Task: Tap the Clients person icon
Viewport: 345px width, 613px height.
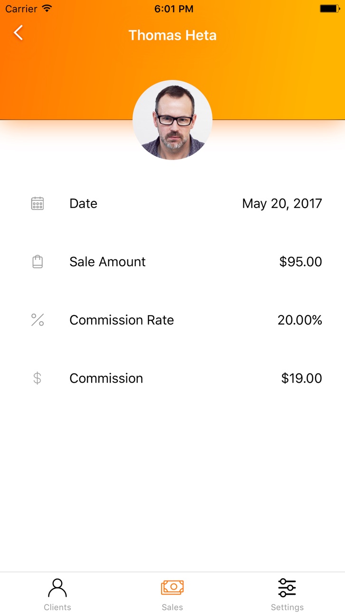Action: click(57, 588)
